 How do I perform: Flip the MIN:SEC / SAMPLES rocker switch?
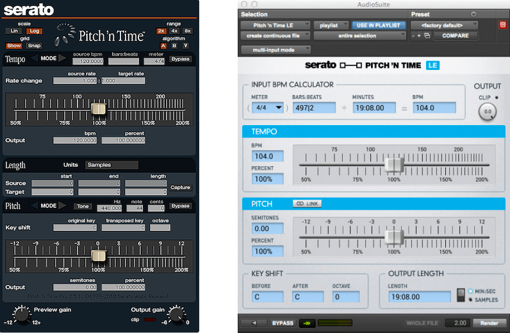tap(461, 295)
